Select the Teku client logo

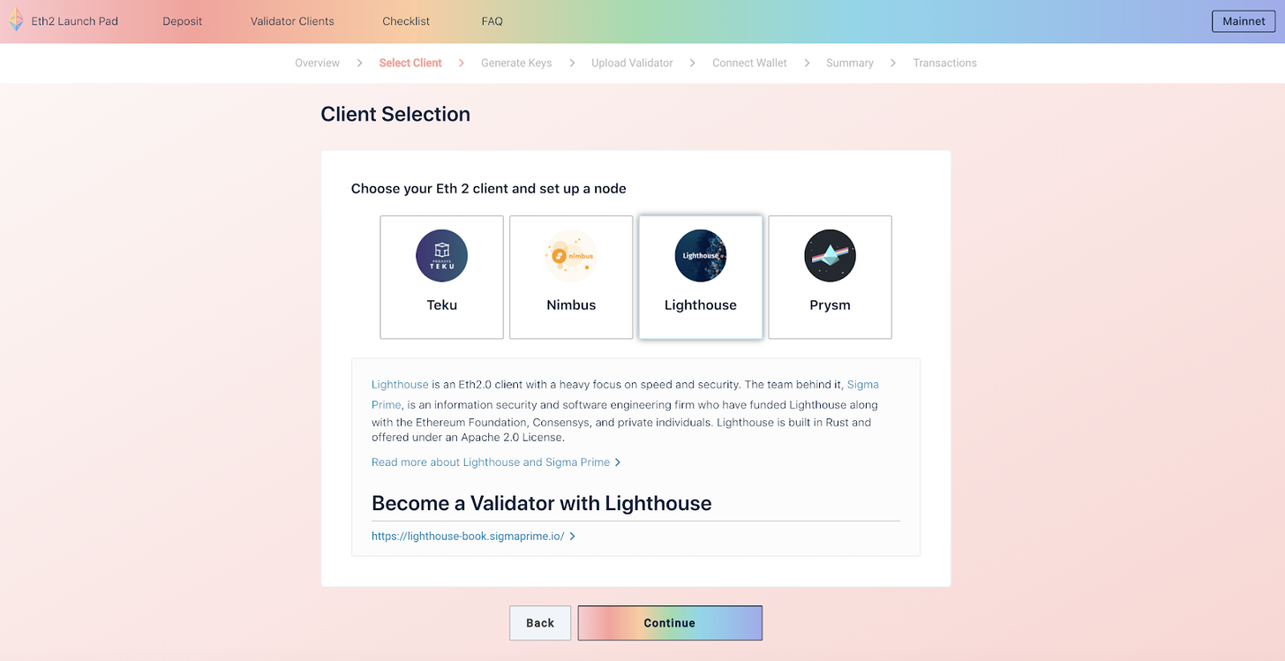[441, 256]
